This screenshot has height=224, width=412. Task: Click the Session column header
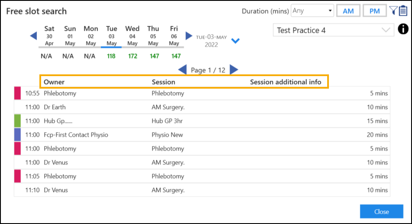163,82
